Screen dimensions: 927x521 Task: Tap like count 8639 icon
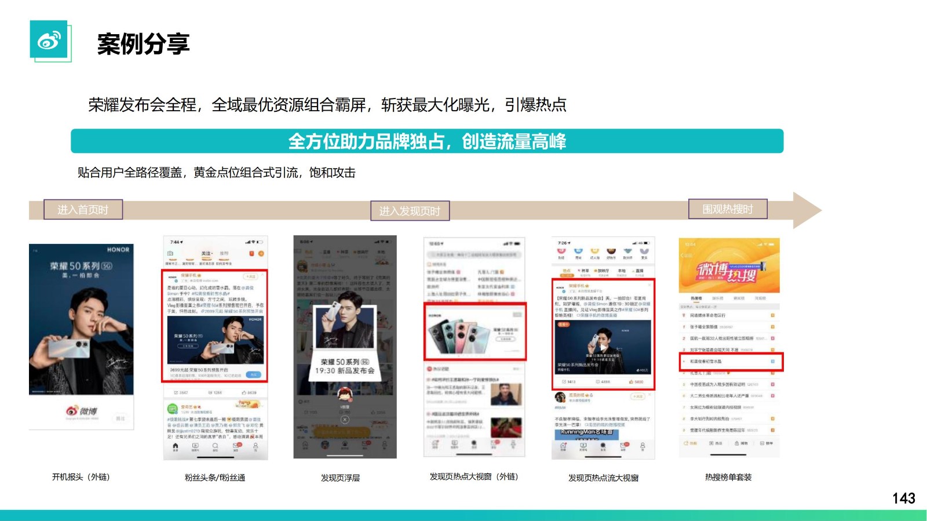249,393
